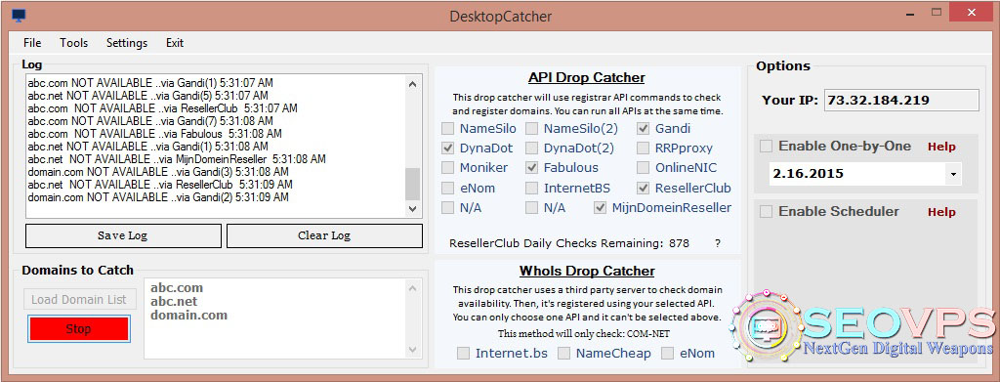Close the DesktopCatcher window
This screenshot has height=382, width=1000.
(x=972, y=12)
